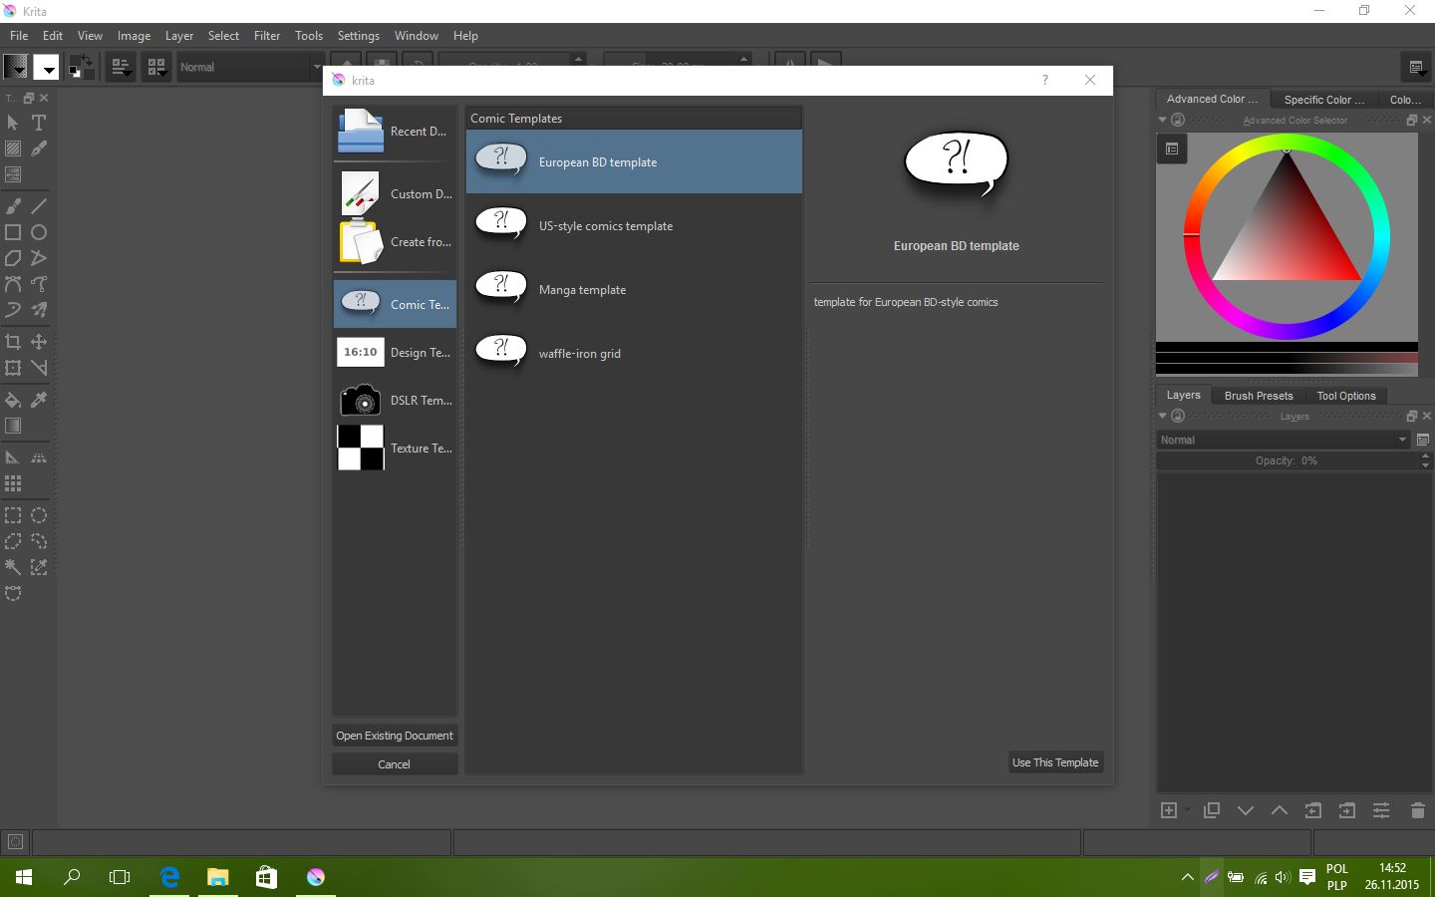Switch to the Brush Presets tab
Viewport: 1435px width, 897px height.
tap(1259, 396)
